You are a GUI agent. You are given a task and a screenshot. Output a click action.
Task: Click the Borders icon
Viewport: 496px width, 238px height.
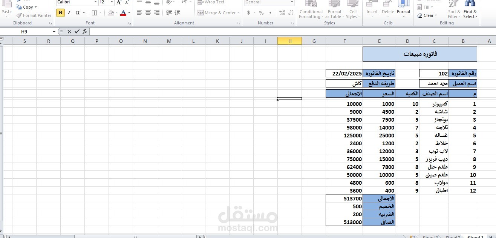pyautogui.click(x=94, y=13)
